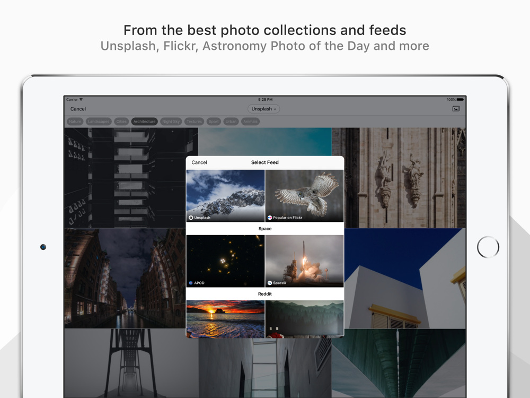
Task: Select the Sport category tag
Action: pyautogui.click(x=214, y=122)
